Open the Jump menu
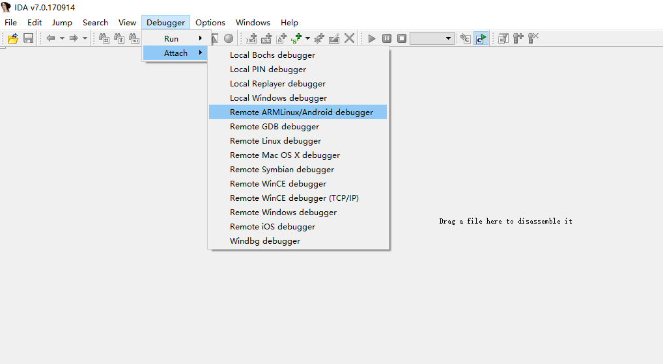 [x=62, y=22]
